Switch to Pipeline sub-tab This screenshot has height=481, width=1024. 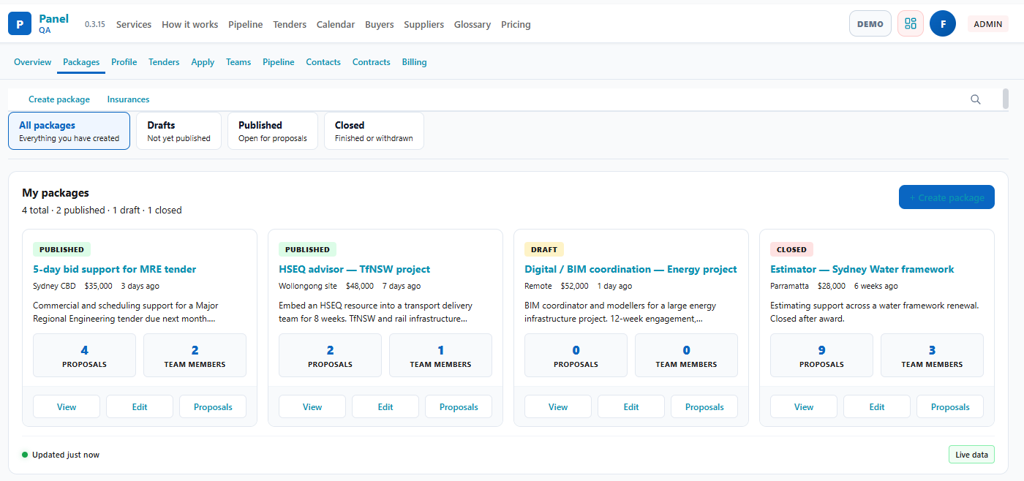279,62
